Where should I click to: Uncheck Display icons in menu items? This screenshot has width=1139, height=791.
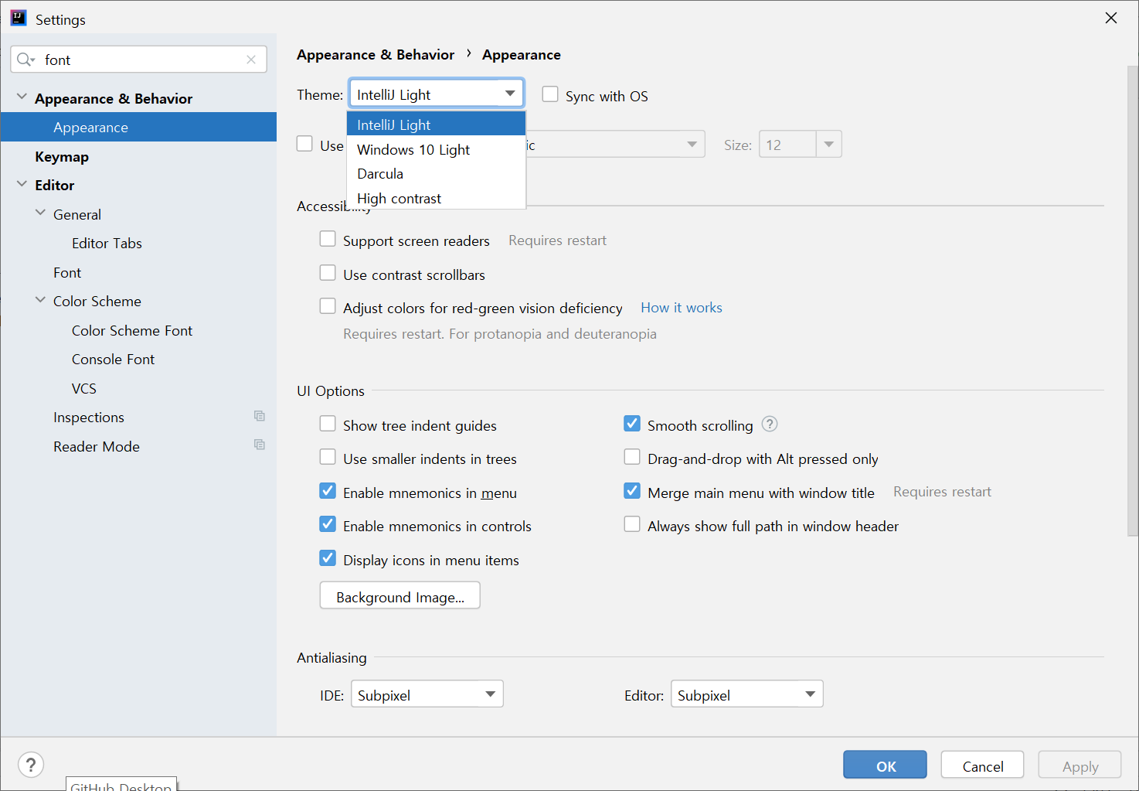point(328,558)
